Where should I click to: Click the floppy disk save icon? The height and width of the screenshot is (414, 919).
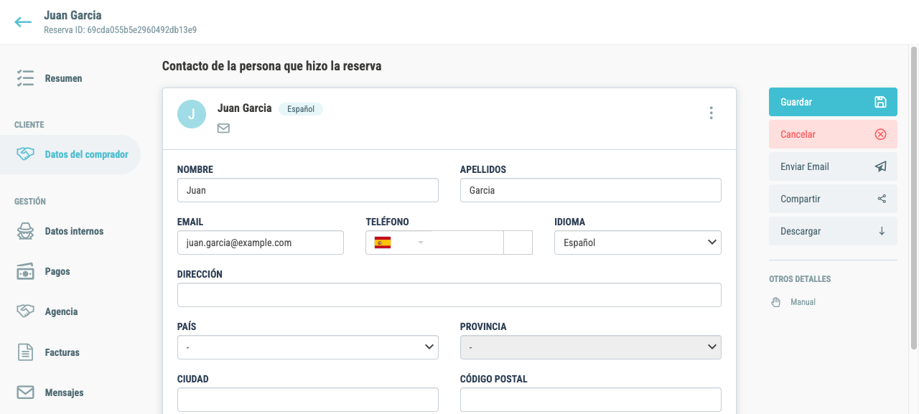880,102
